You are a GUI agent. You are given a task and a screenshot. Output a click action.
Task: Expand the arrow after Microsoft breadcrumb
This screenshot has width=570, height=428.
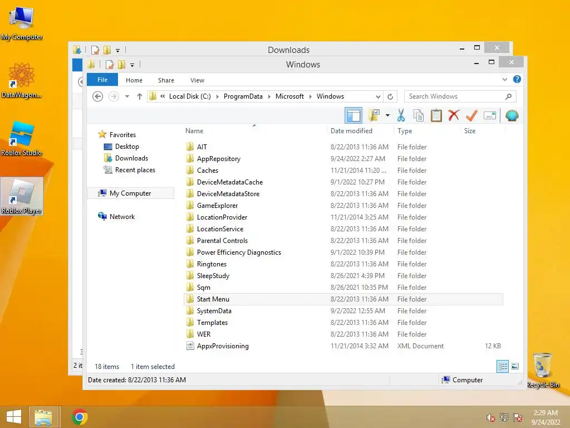coord(311,96)
